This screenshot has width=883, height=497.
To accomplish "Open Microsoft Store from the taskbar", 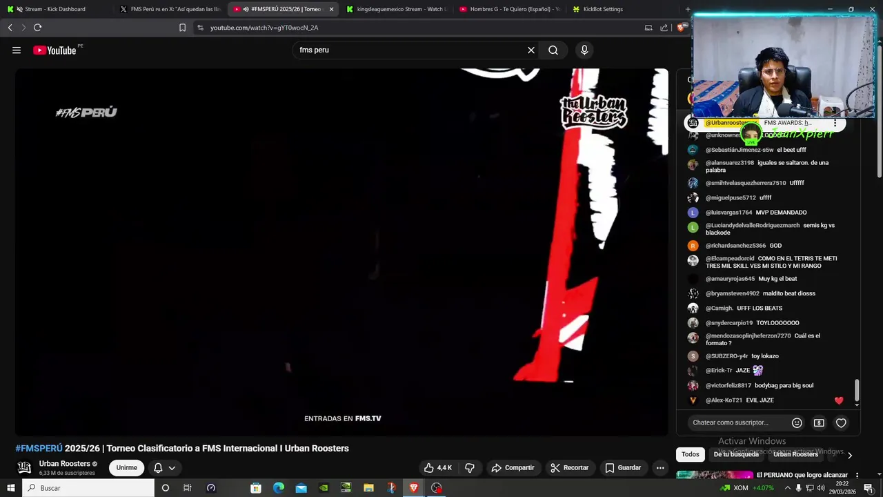I will click(256, 488).
